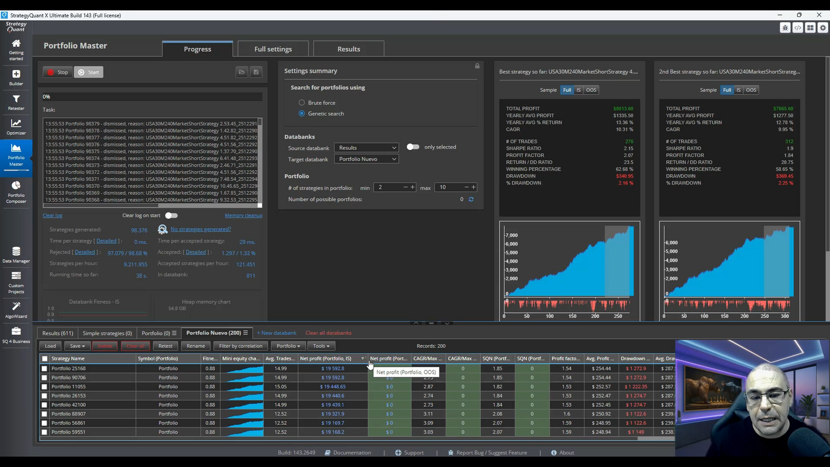Open the Optimizer module in sidebar

pyautogui.click(x=16, y=127)
